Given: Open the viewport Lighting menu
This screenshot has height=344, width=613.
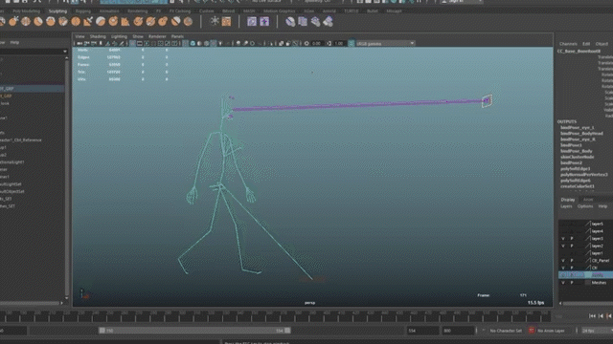Looking at the screenshot, I should coord(119,36).
